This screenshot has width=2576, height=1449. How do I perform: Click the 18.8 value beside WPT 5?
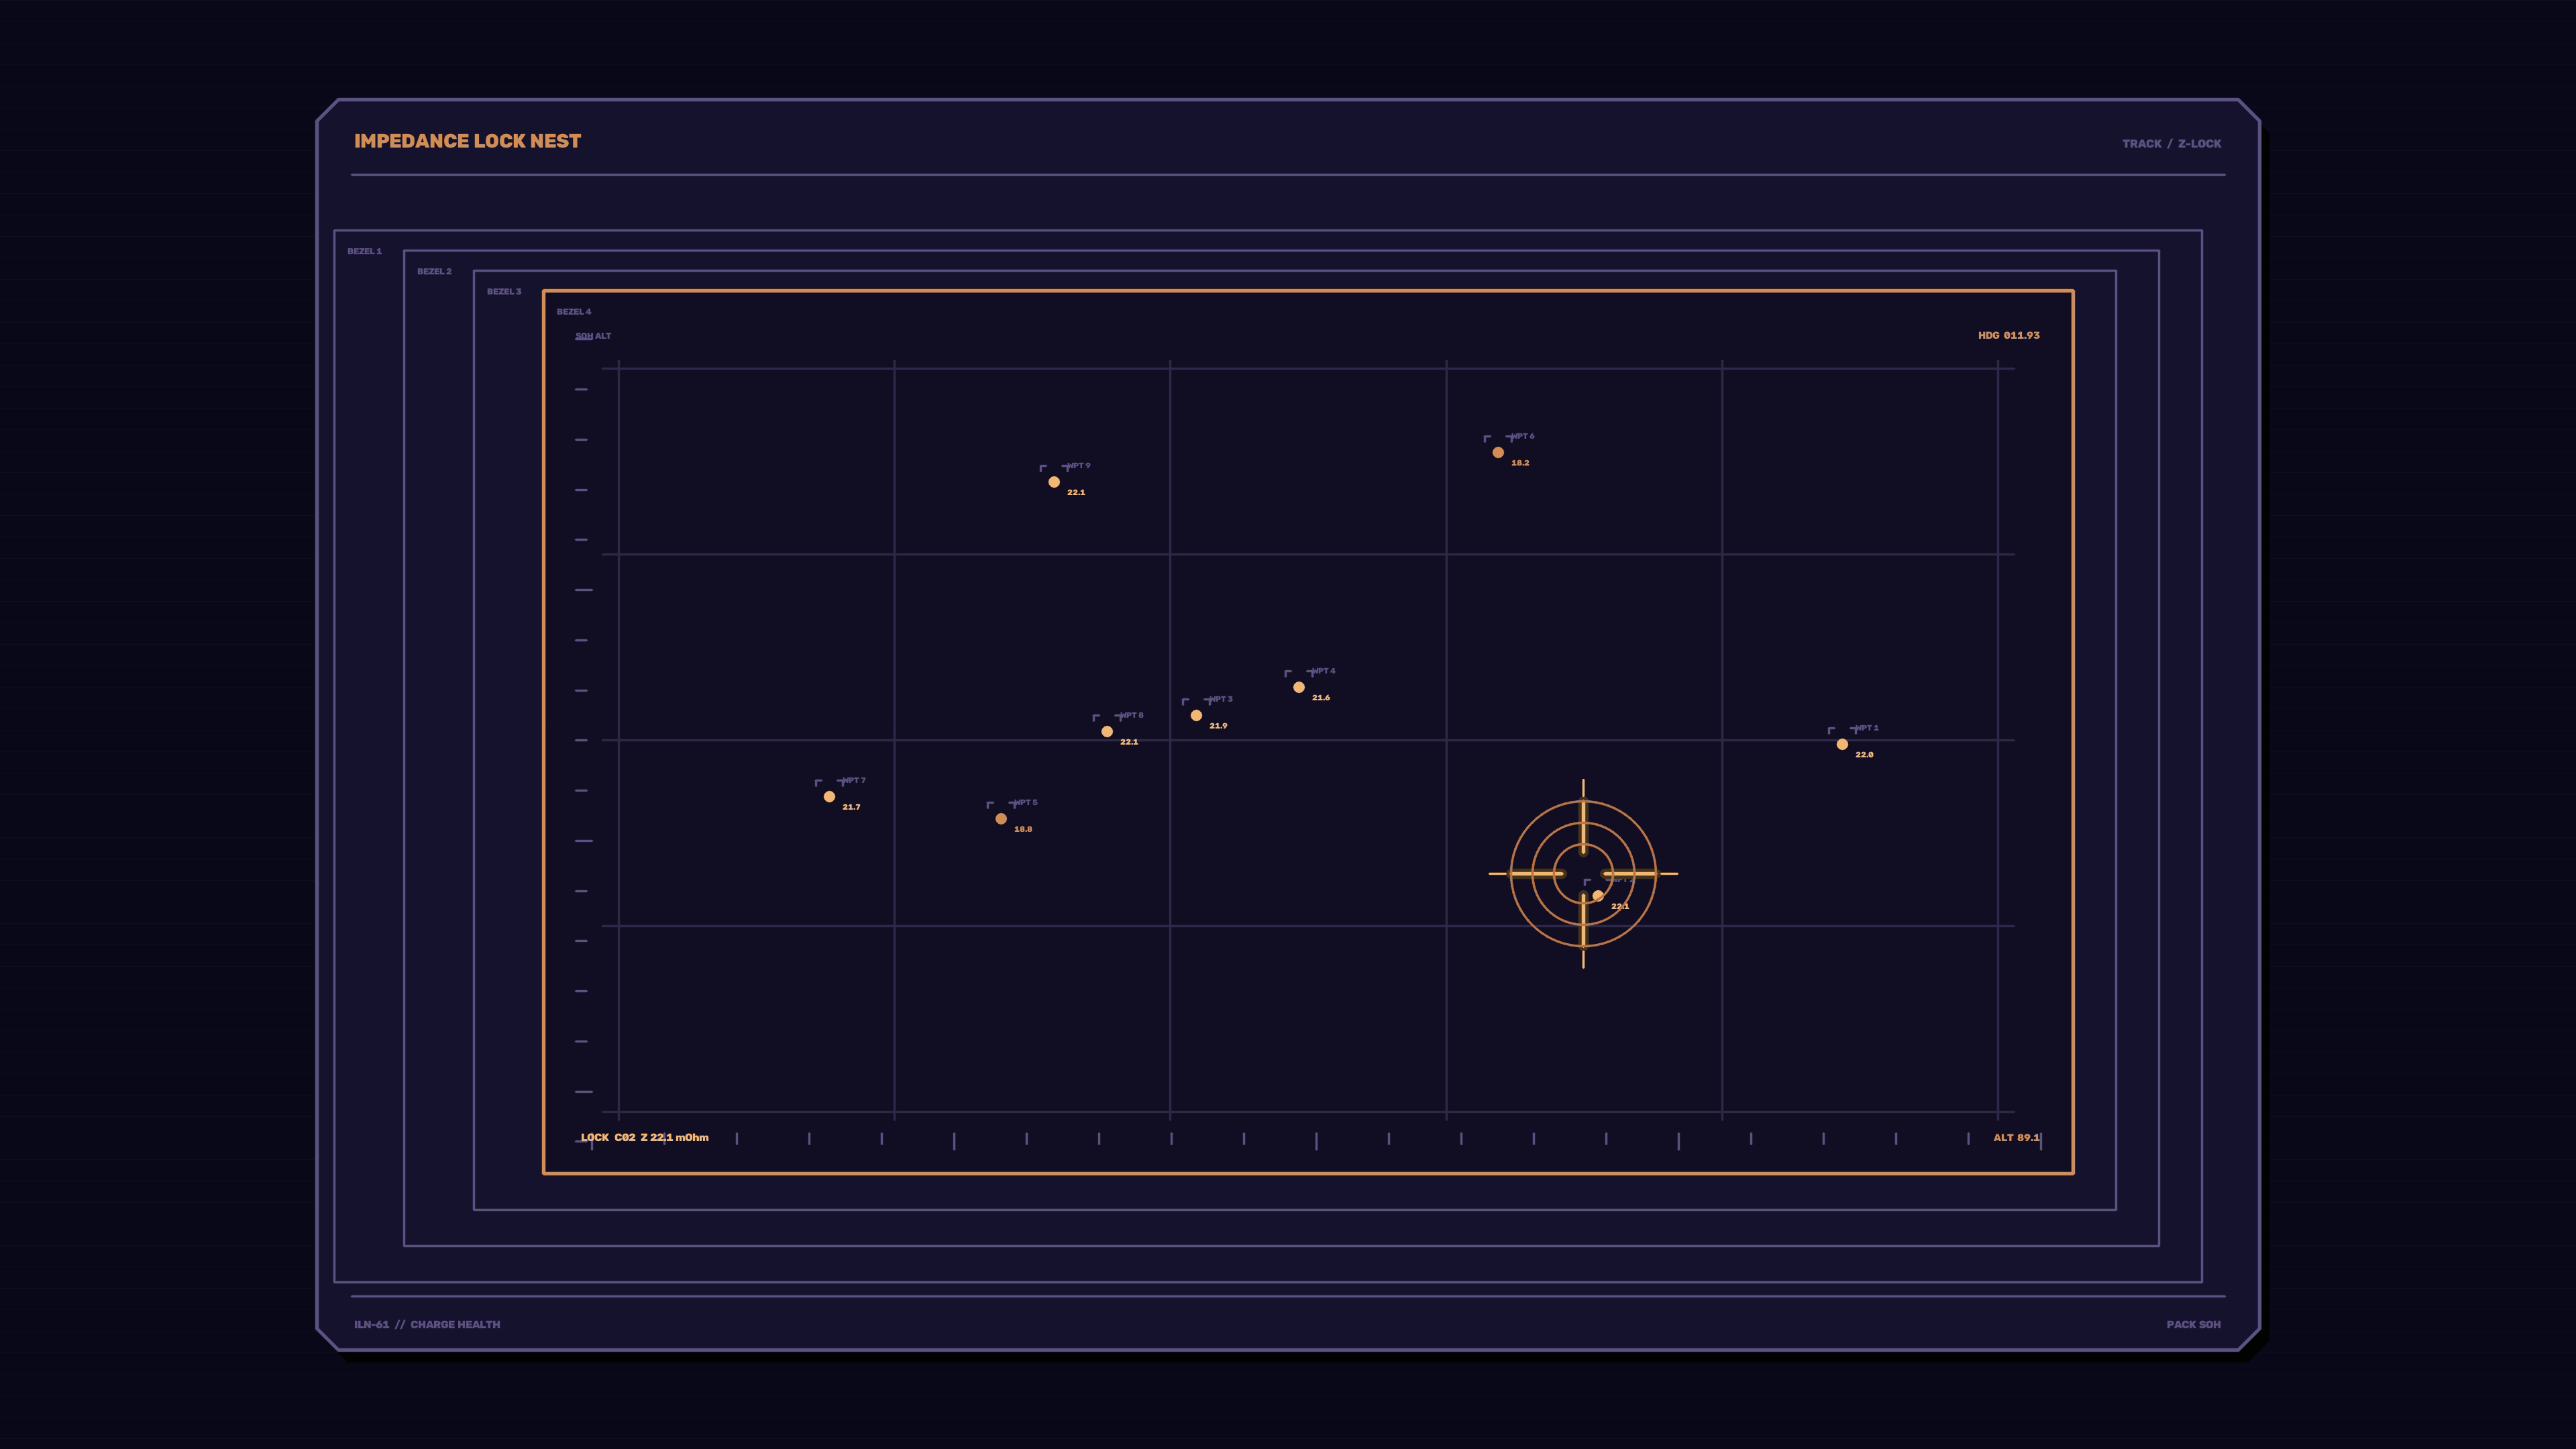pyautogui.click(x=1023, y=830)
